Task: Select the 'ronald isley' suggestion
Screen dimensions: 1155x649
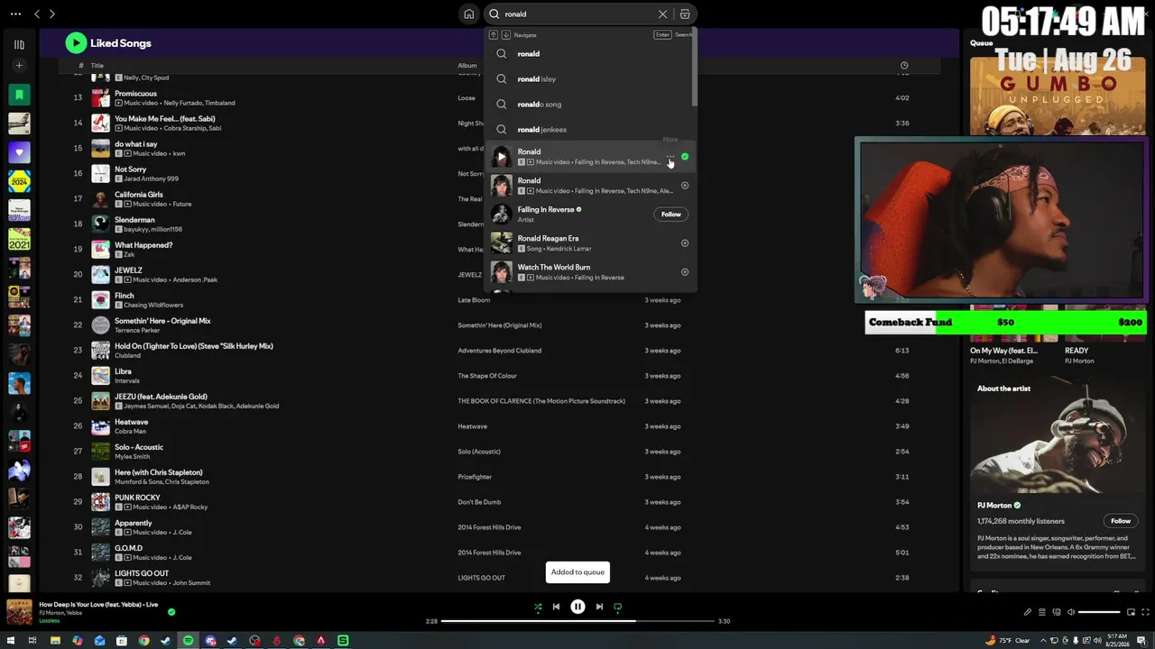Action: pos(590,79)
